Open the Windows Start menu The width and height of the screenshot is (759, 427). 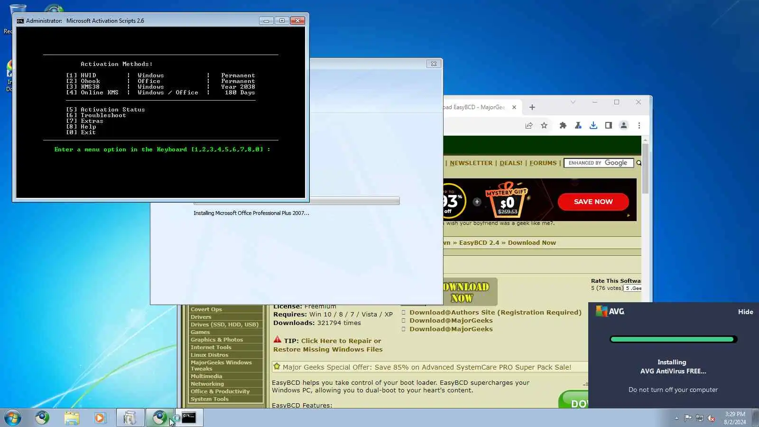(13, 418)
